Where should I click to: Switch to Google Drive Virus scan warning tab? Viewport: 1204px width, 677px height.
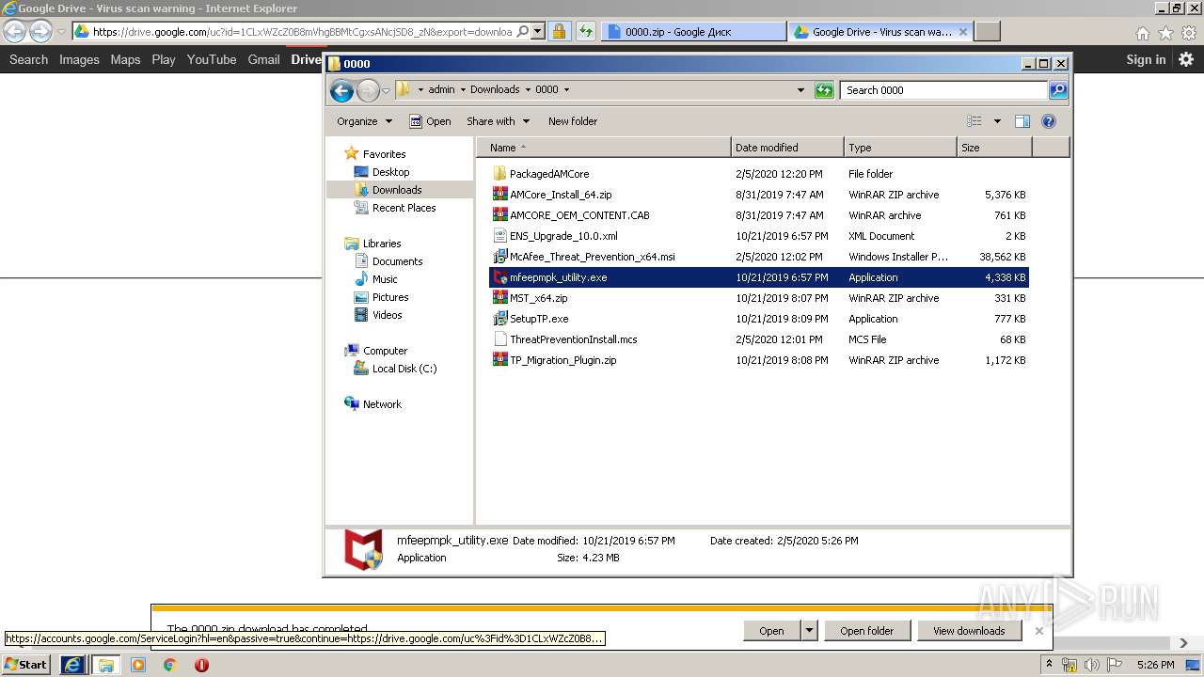point(880,32)
